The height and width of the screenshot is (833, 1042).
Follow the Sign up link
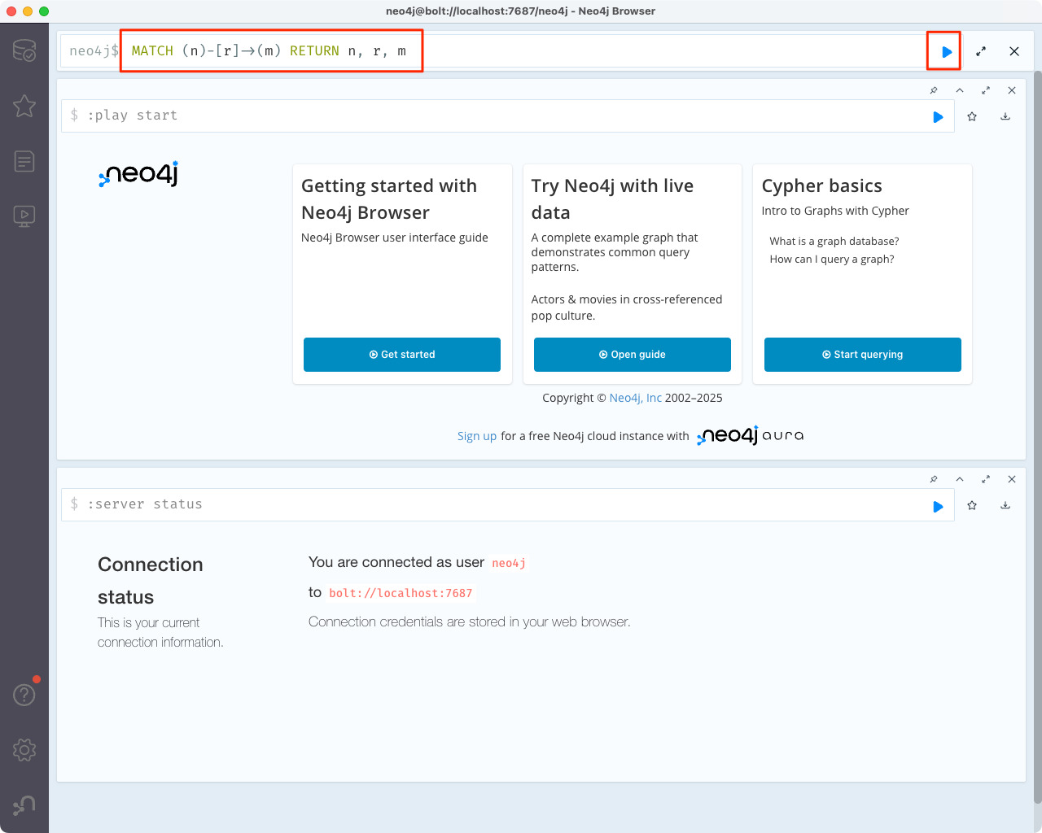[477, 436]
